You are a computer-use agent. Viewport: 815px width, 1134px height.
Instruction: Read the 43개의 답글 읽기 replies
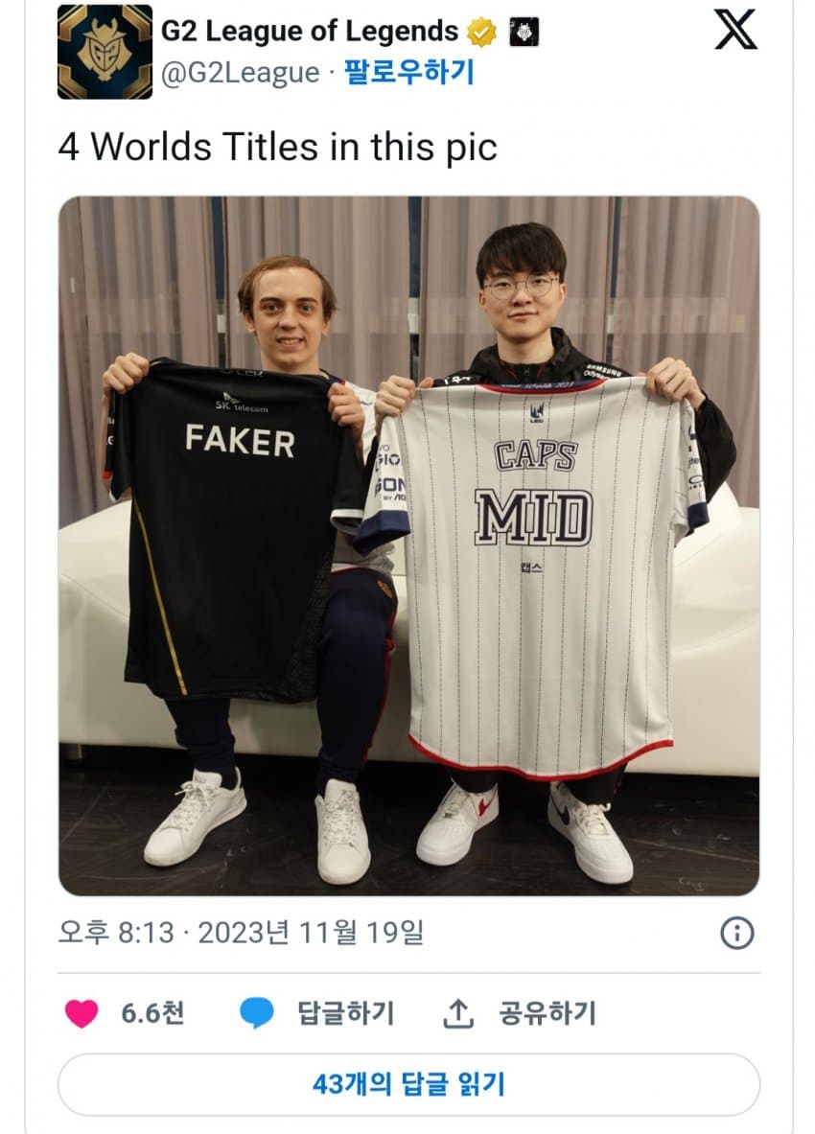(x=408, y=1084)
